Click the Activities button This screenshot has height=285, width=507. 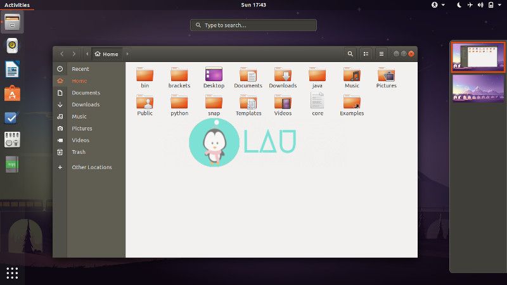click(17, 5)
